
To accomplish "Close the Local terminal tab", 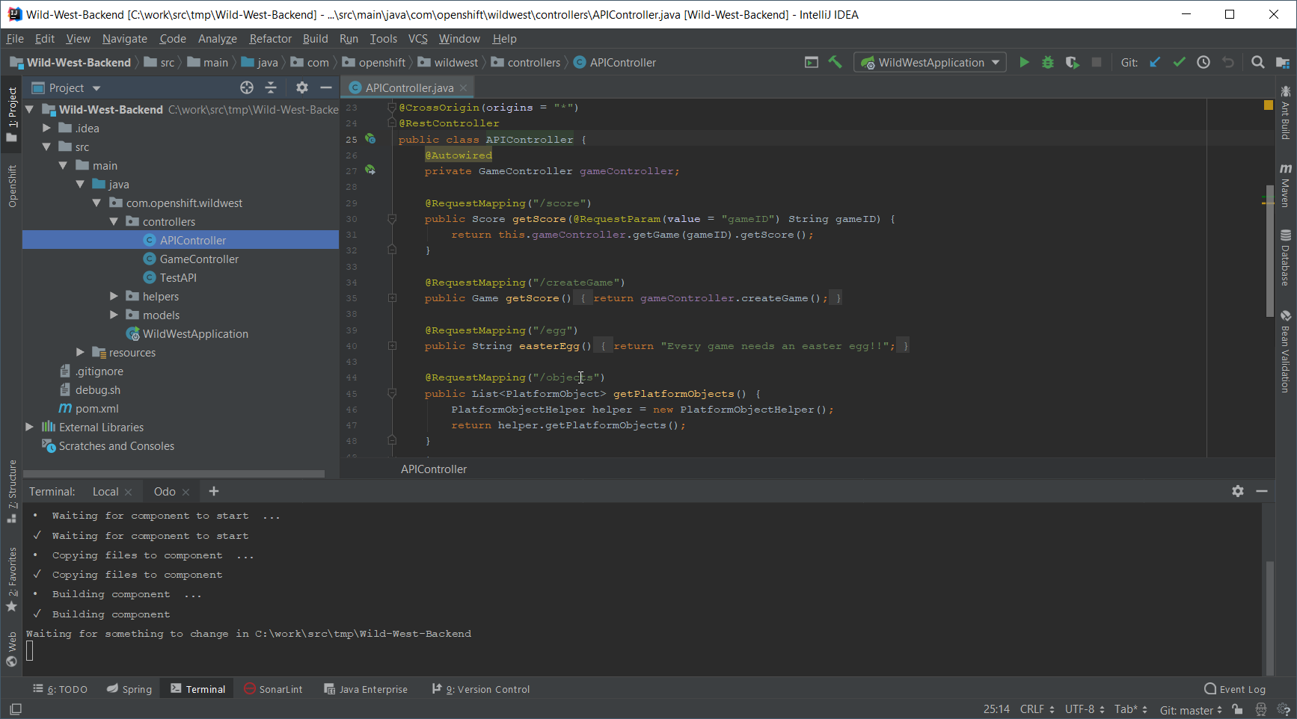I will point(128,492).
